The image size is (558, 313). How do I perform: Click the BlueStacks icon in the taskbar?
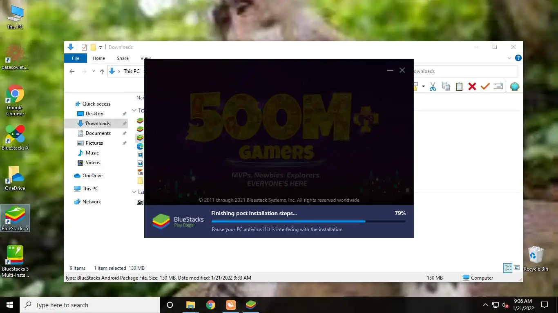(x=251, y=305)
